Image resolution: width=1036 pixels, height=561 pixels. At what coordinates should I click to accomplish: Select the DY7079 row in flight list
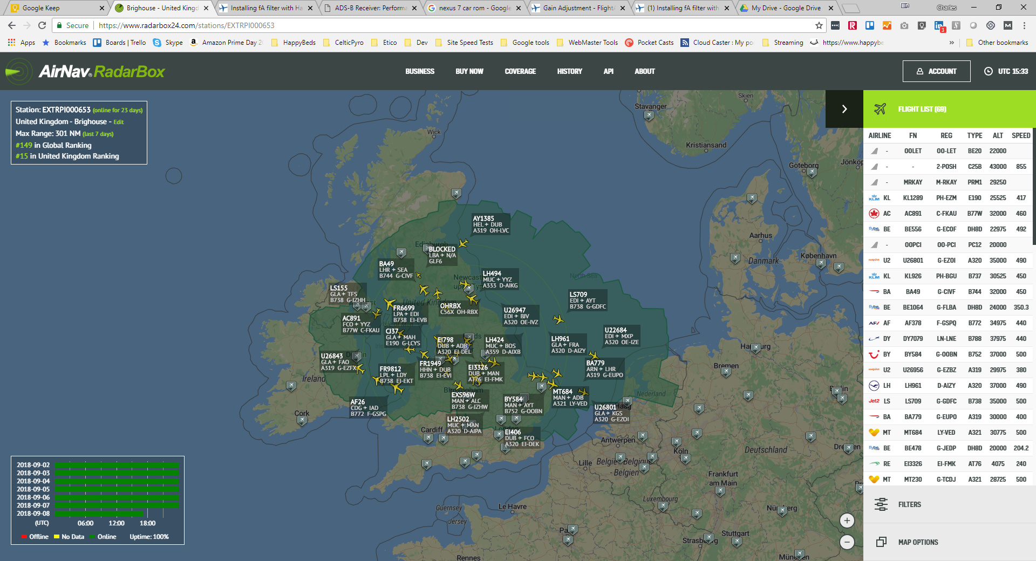(948, 339)
